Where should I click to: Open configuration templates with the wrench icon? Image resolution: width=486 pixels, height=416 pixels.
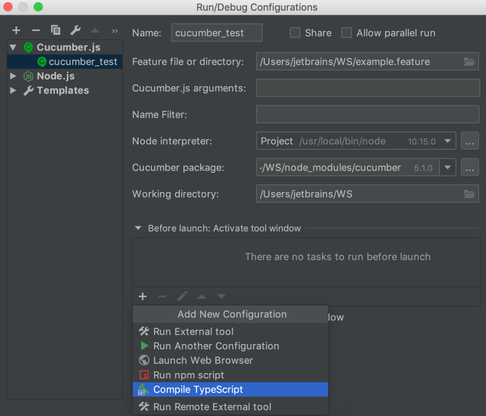click(x=75, y=30)
